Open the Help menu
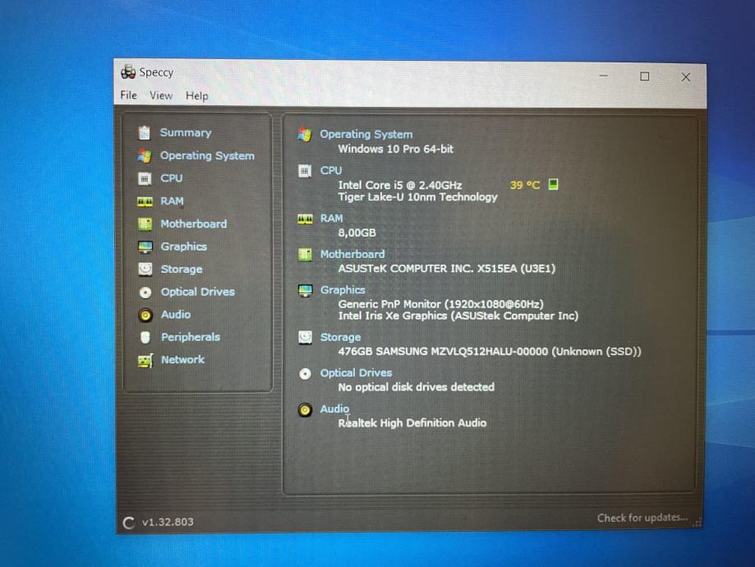 click(197, 96)
